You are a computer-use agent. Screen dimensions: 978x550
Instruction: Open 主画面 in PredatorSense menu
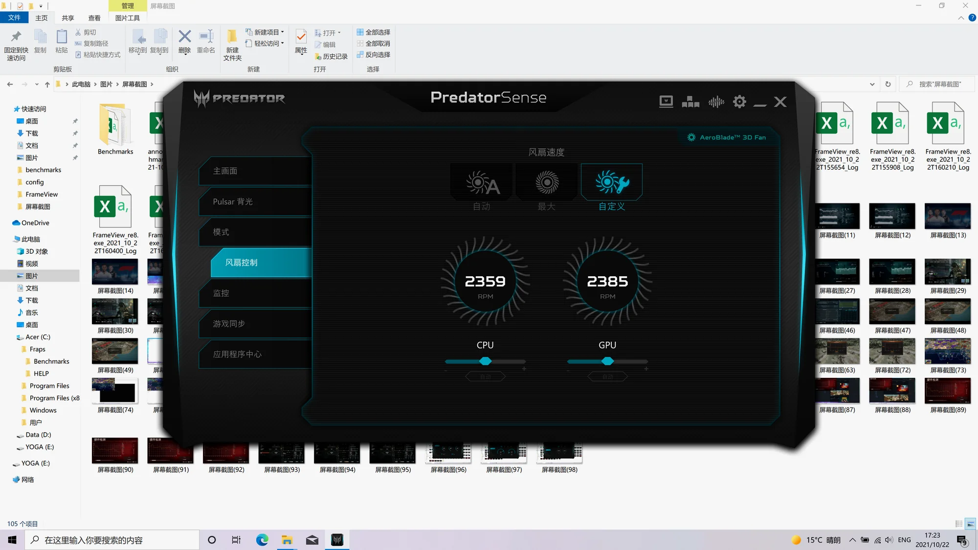click(255, 171)
